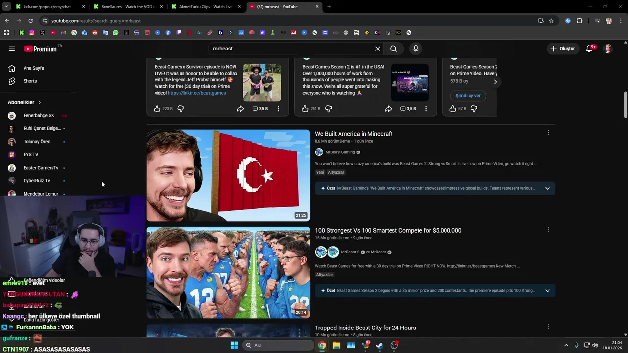Image resolution: width=628 pixels, height=353 pixels.
Task: Open more options on Survivor post
Action: click(278, 109)
